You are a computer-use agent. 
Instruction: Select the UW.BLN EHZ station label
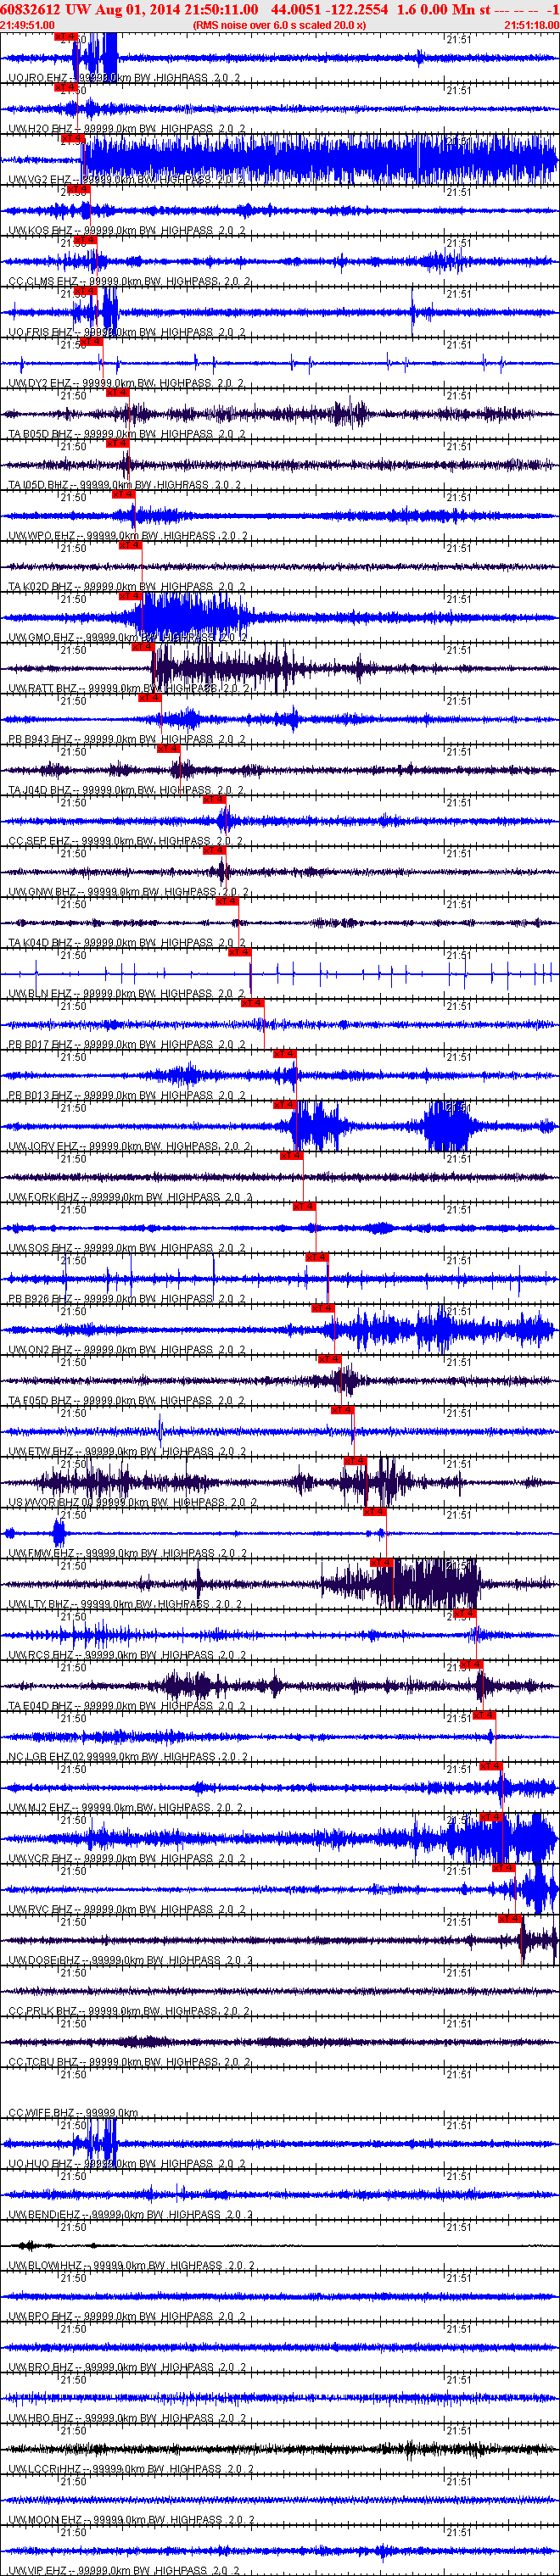tap(124, 995)
